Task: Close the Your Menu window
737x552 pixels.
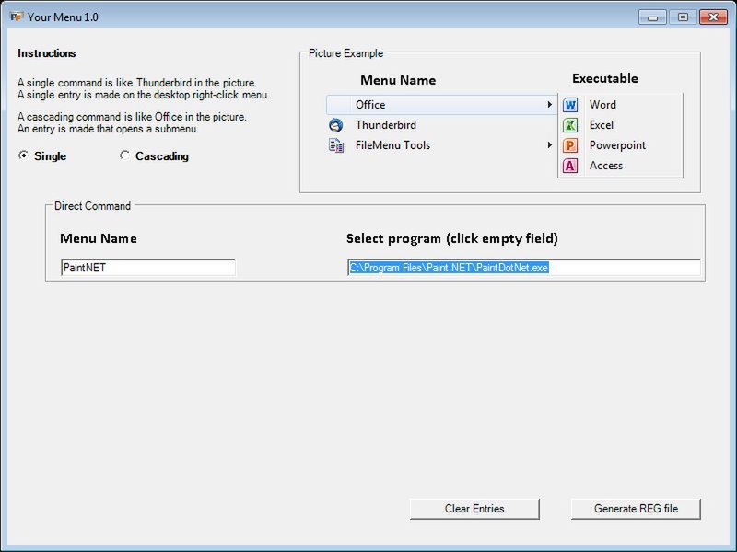Action: tap(713, 17)
